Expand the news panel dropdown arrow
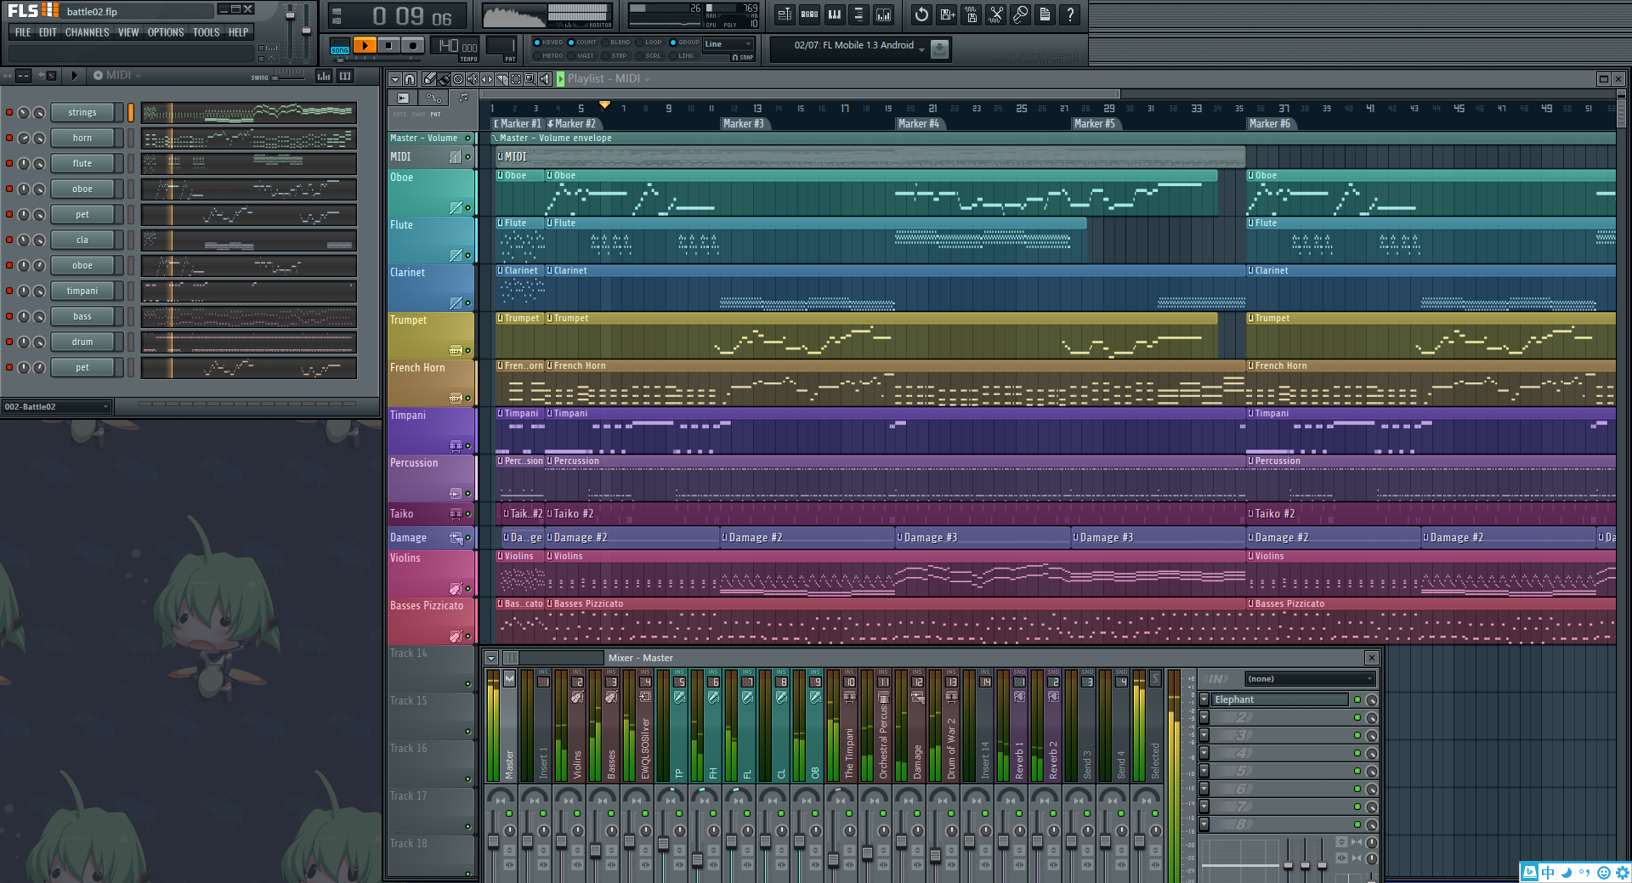Screen dimensions: 1632x883 pyautogui.click(x=921, y=50)
